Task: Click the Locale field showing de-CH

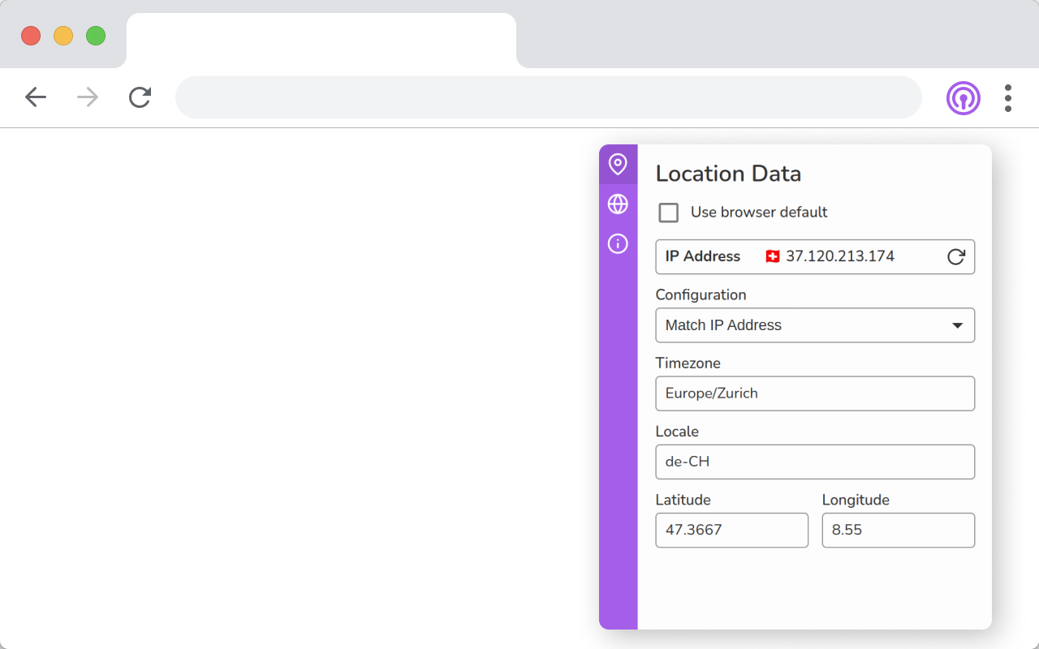Action: click(815, 462)
